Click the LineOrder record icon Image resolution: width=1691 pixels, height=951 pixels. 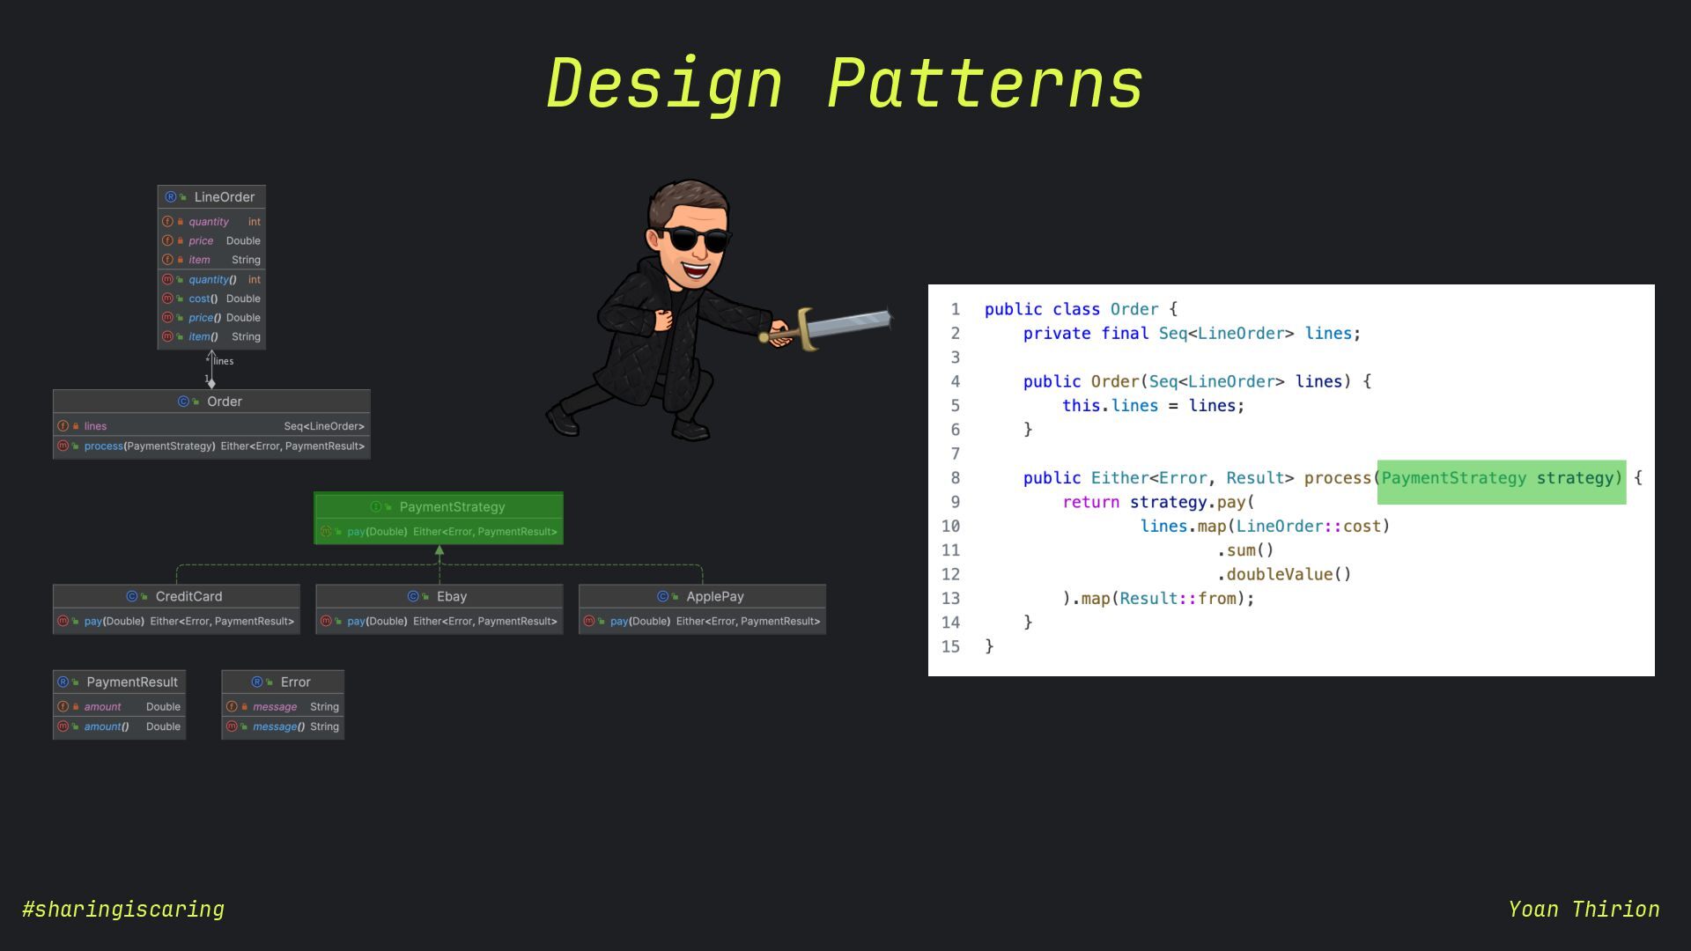[170, 197]
